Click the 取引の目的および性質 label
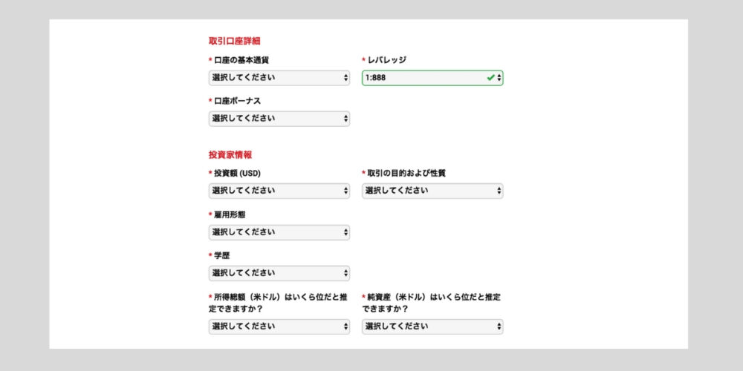Viewport: 743px width, 371px height. pyautogui.click(x=406, y=174)
